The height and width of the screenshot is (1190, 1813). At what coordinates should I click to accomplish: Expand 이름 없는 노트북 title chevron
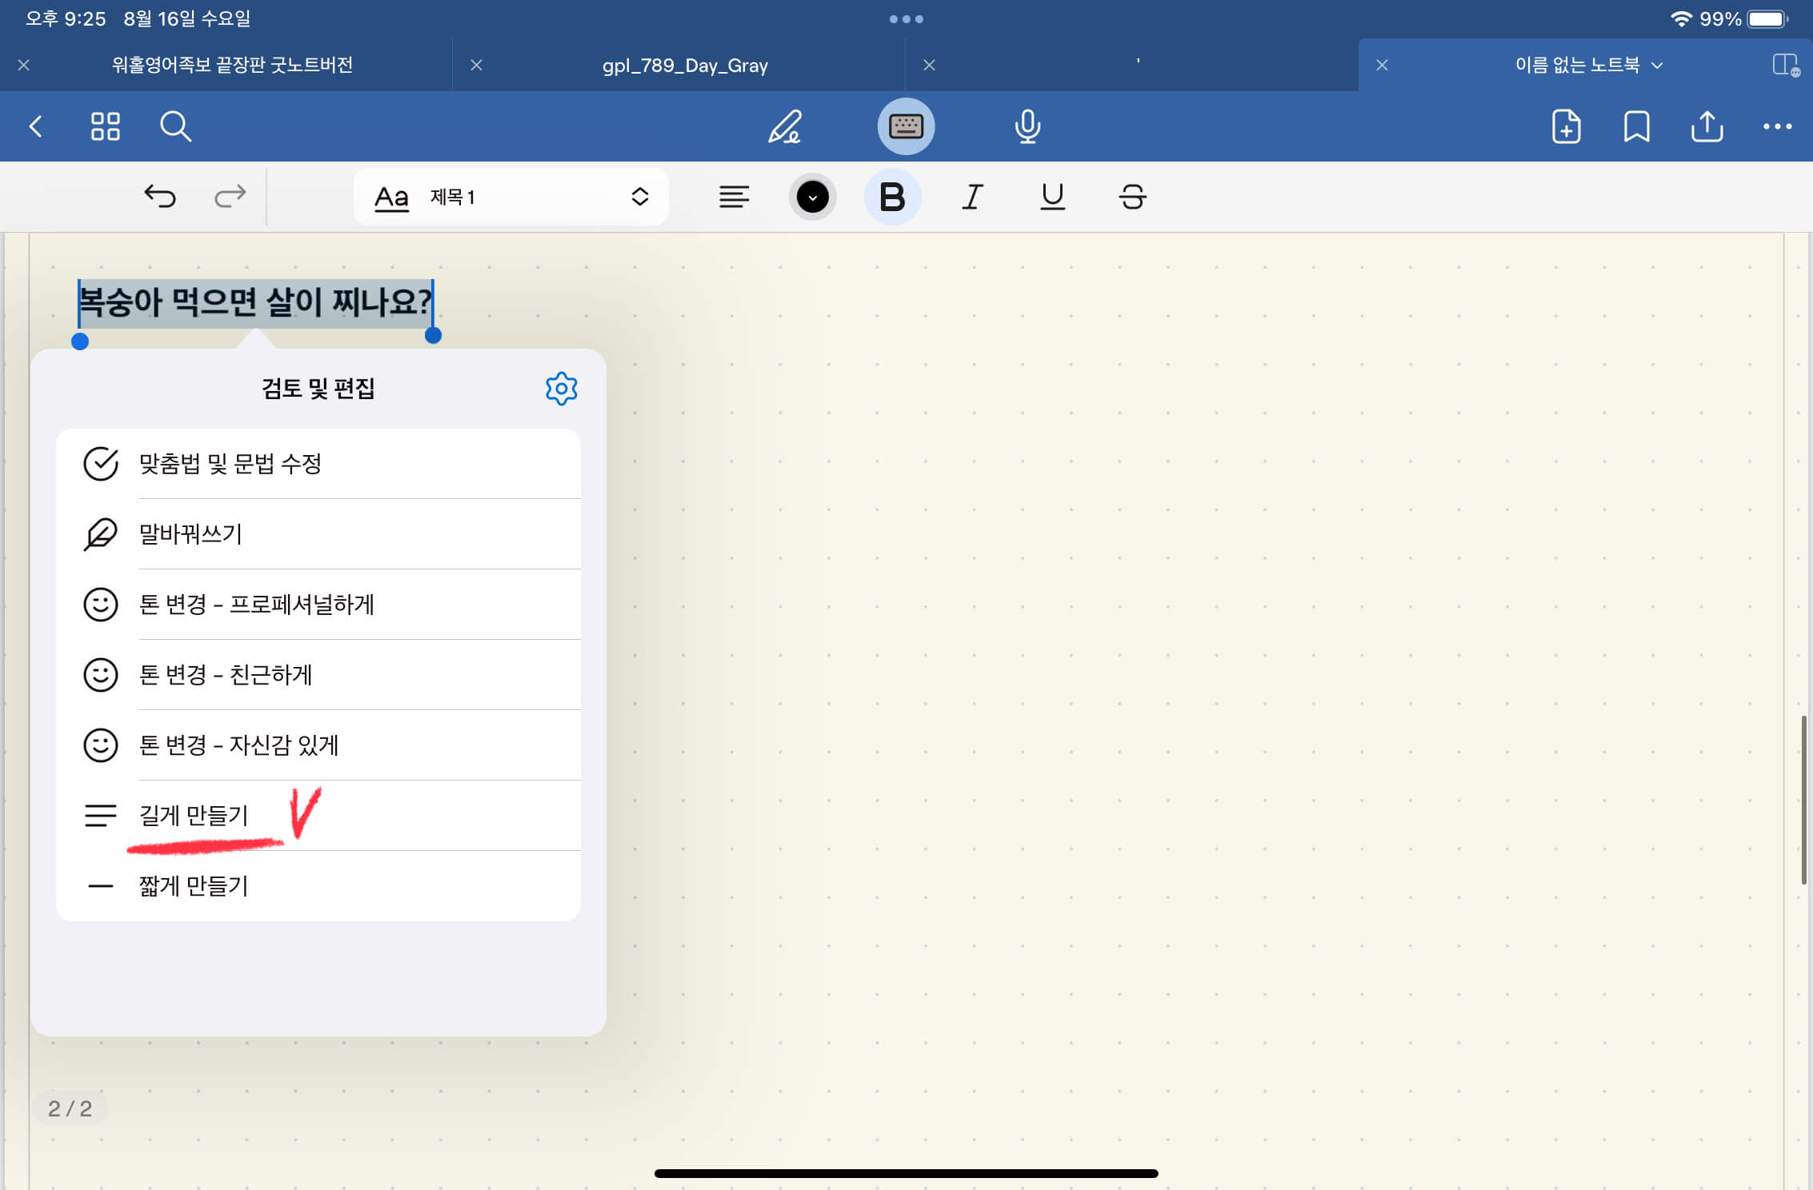click(x=1657, y=66)
